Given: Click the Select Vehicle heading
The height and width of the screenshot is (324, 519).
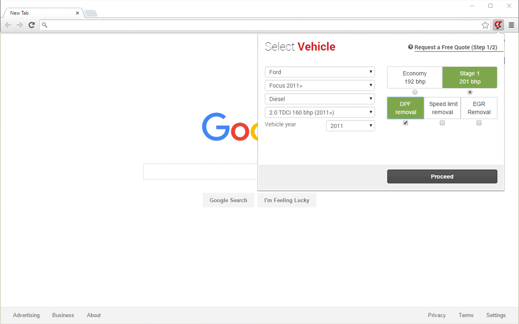Looking at the screenshot, I should coord(300,47).
